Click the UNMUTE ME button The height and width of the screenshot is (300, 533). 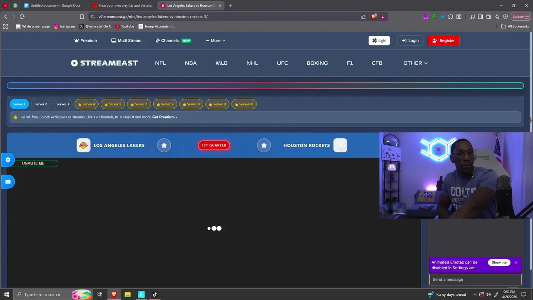(x=33, y=163)
